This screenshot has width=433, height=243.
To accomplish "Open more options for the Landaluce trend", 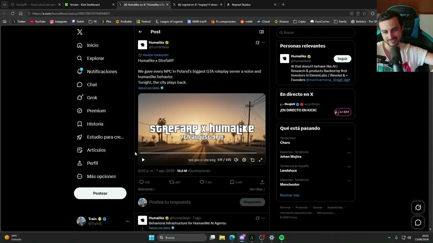I will (349, 167).
